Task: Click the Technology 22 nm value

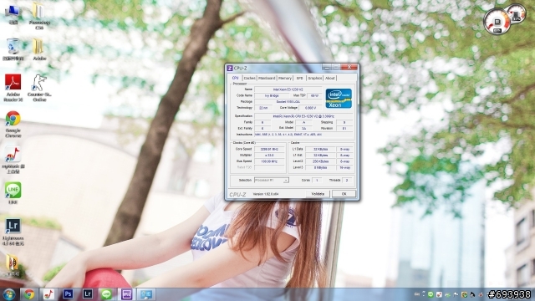Action: tap(263, 108)
